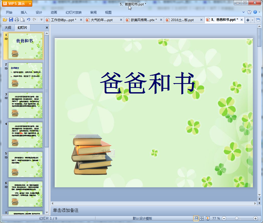Close the 2016土...板.ppt document tab
This screenshot has width=263, height=223.
point(201,20)
